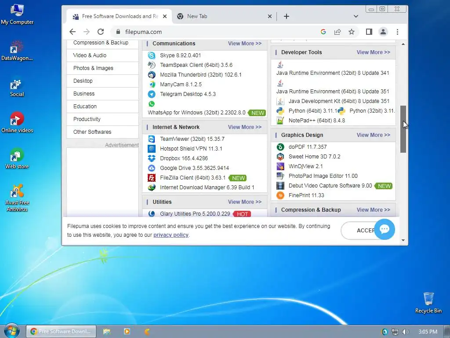Reload the filepuma.com page
The height and width of the screenshot is (338, 450).
[101, 32]
